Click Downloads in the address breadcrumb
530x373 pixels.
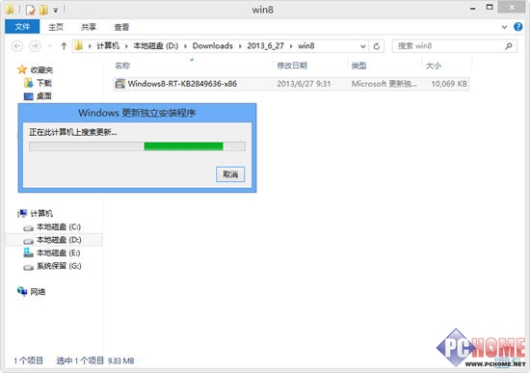pos(213,45)
